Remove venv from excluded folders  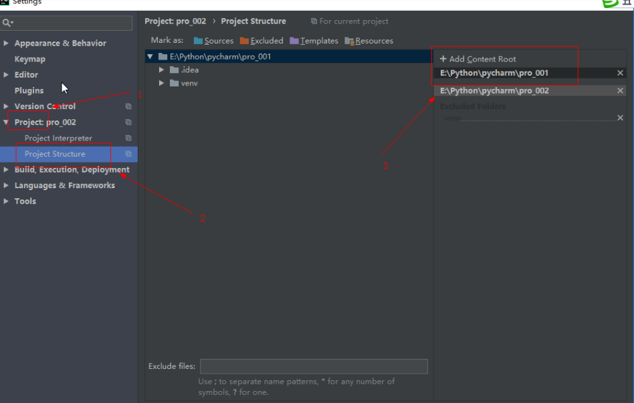click(620, 118)
